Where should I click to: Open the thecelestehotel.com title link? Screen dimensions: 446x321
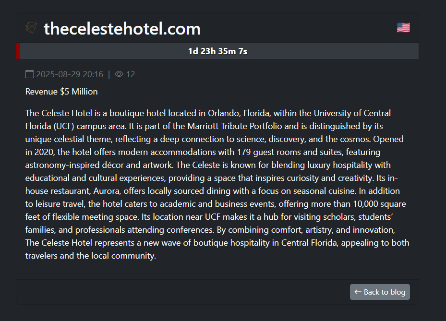(x=121, y=28)
